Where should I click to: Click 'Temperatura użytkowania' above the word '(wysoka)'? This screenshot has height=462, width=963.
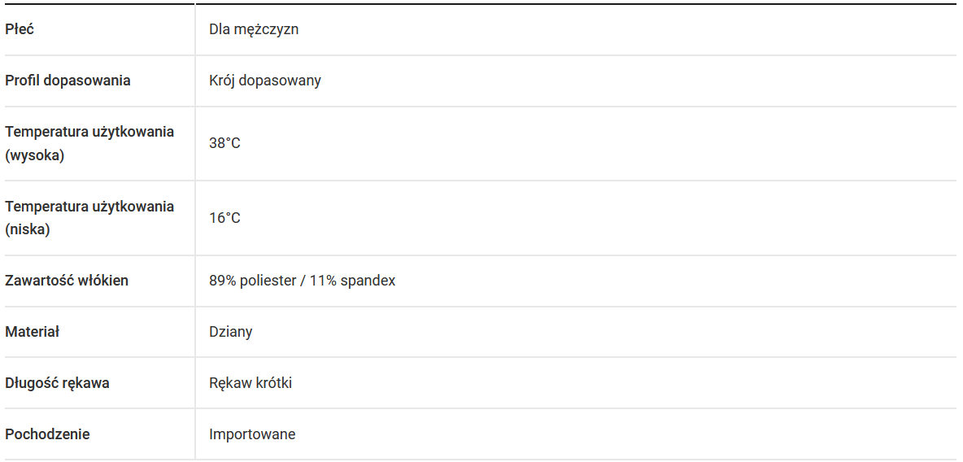point(89,132)
